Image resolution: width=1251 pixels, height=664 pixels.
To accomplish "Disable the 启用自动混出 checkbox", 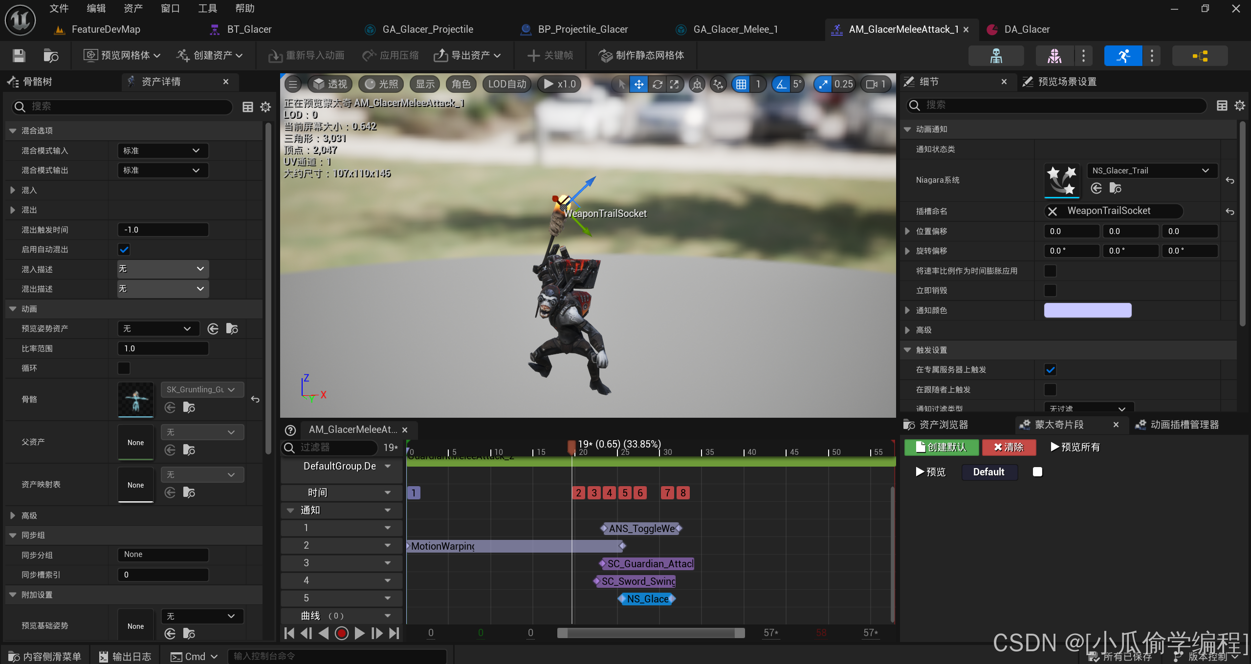I will (x=124, y=250).
